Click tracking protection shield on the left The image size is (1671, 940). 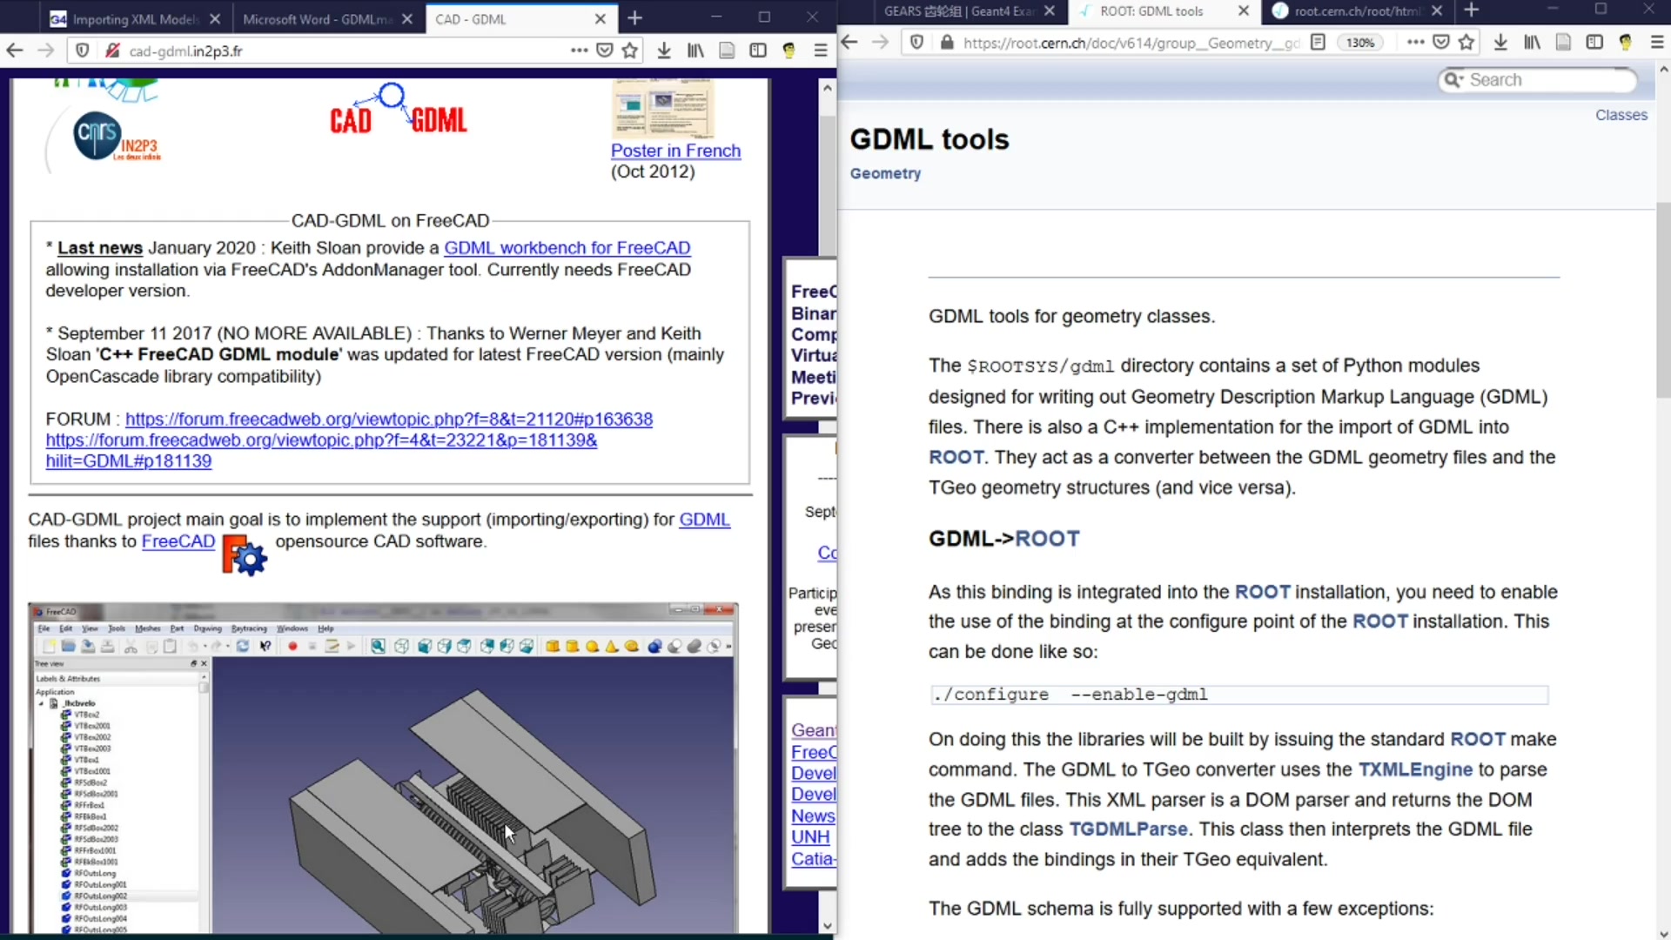pos(83,50)
